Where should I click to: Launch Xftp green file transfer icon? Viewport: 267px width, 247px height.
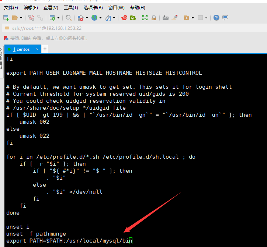point(133,18)
